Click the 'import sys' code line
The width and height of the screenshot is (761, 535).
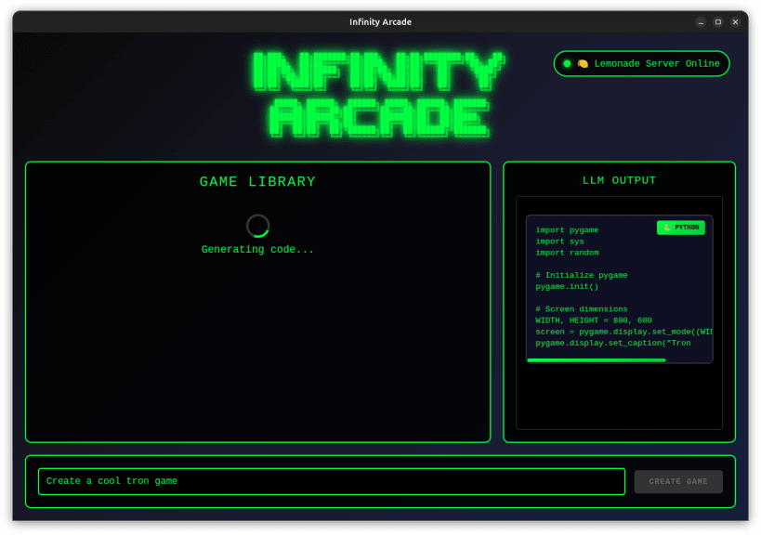[559, 241]
